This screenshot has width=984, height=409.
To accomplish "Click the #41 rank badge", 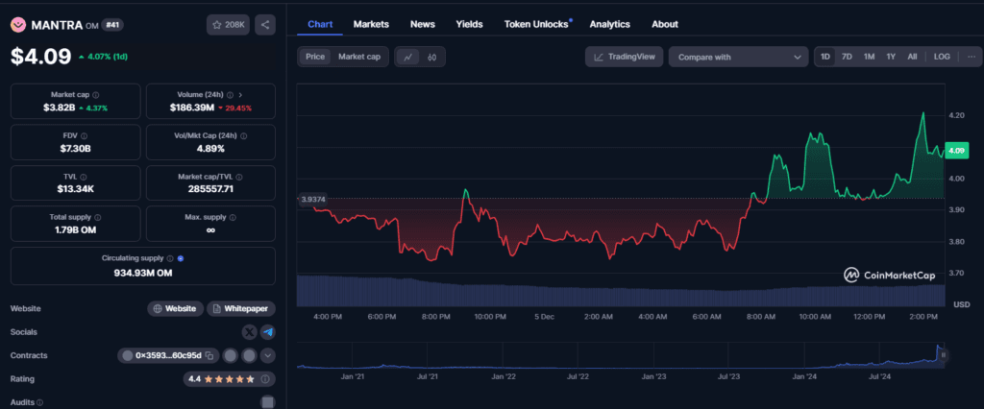I will pyautogui.click(x=113, y=24).
